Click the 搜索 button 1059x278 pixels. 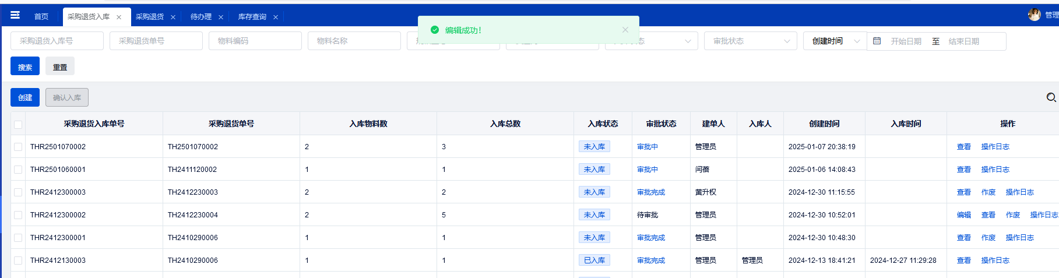(x=25, y=66)
